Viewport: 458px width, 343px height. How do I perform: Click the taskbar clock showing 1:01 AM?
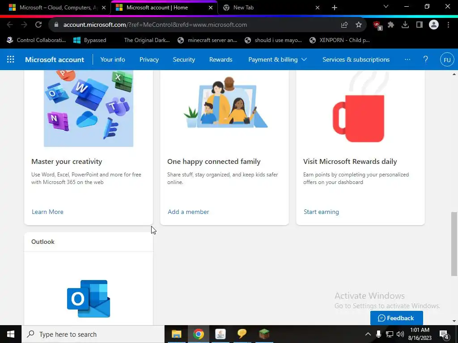[420, 334]
